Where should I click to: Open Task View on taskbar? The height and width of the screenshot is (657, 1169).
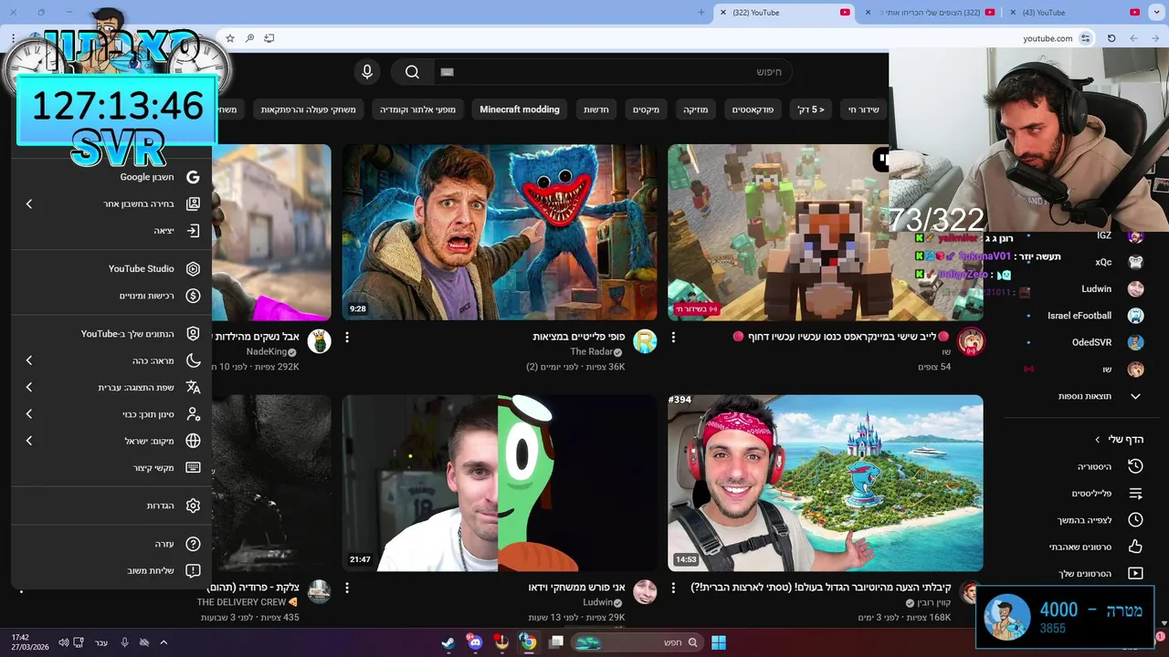[x=556, y=642]
